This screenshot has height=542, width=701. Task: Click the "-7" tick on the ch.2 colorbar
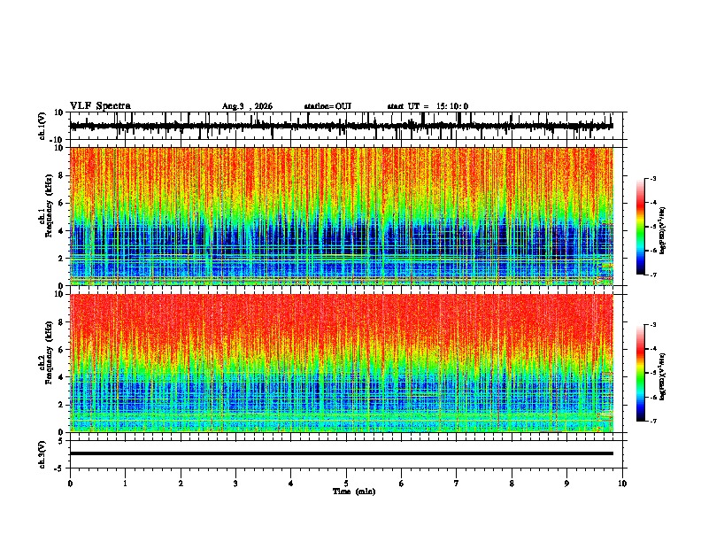[653, 421]
